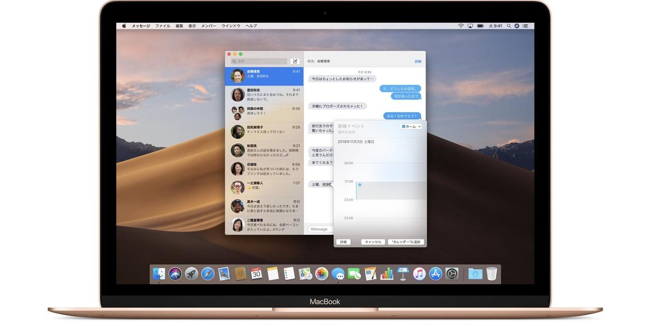Open the ヘルプ menu
The height and width of the screenshot is (326, 662).
(251, 26)
